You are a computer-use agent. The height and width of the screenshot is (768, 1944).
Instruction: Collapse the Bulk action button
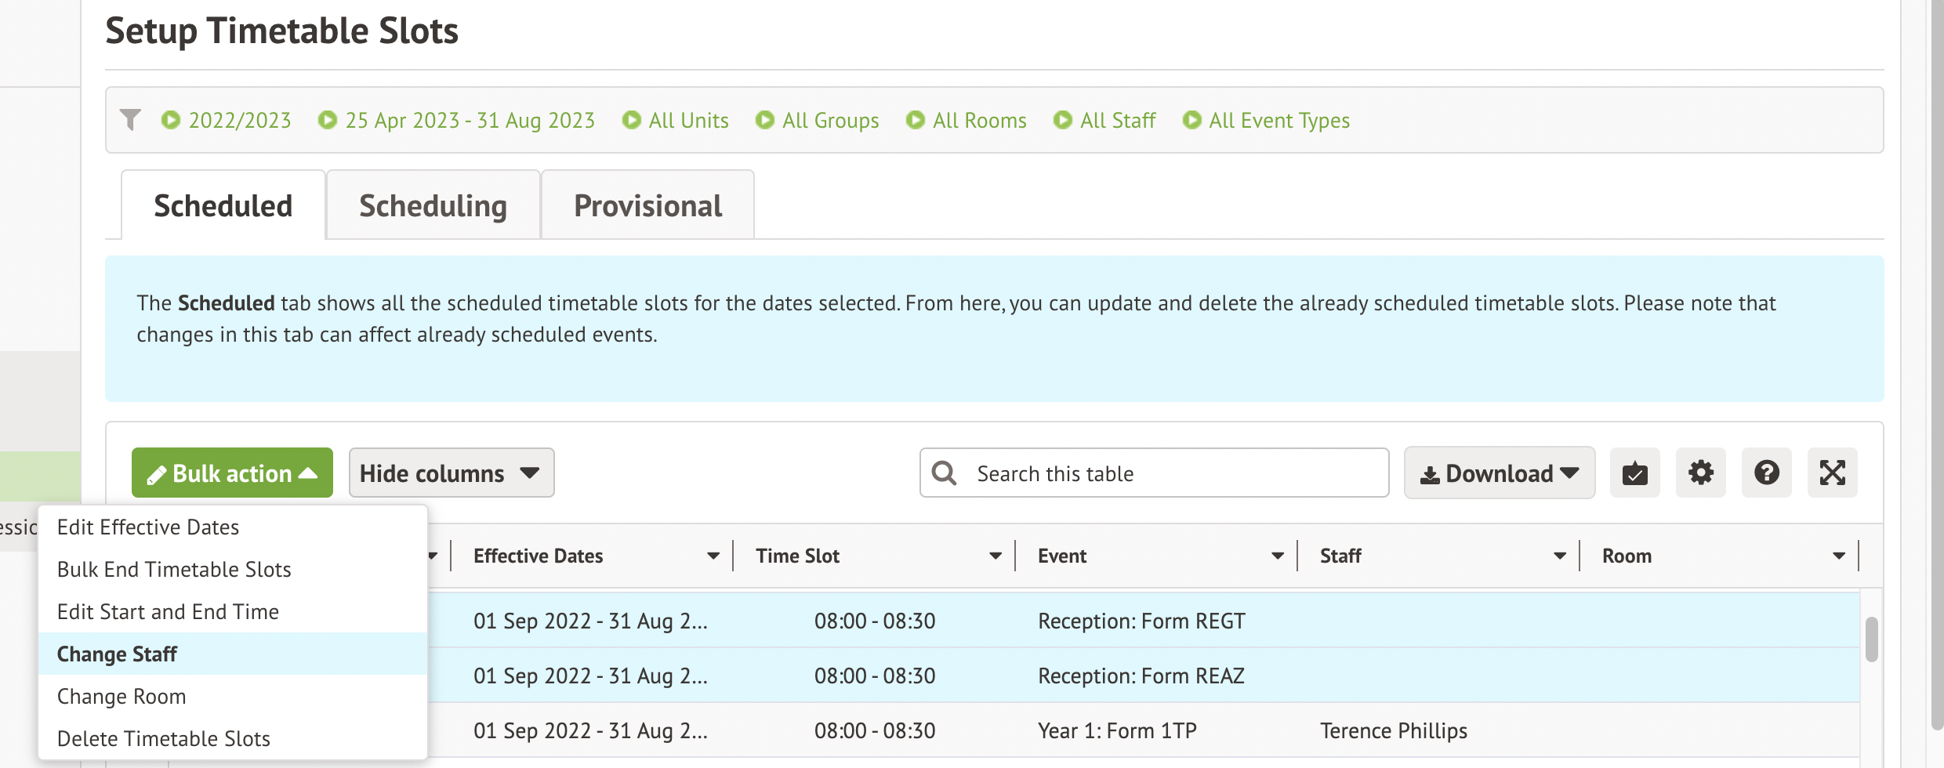coord(232,473)
